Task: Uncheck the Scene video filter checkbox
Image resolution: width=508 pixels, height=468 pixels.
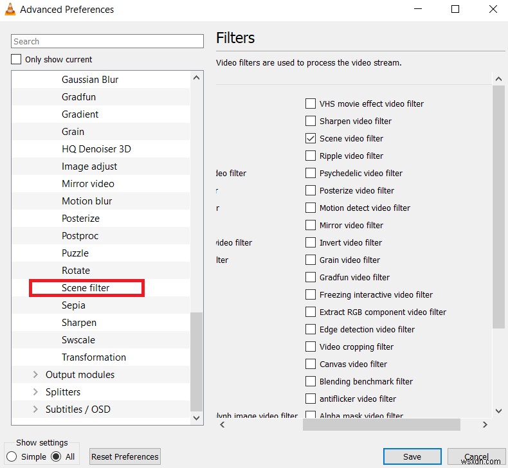Action: coord(311,138)
